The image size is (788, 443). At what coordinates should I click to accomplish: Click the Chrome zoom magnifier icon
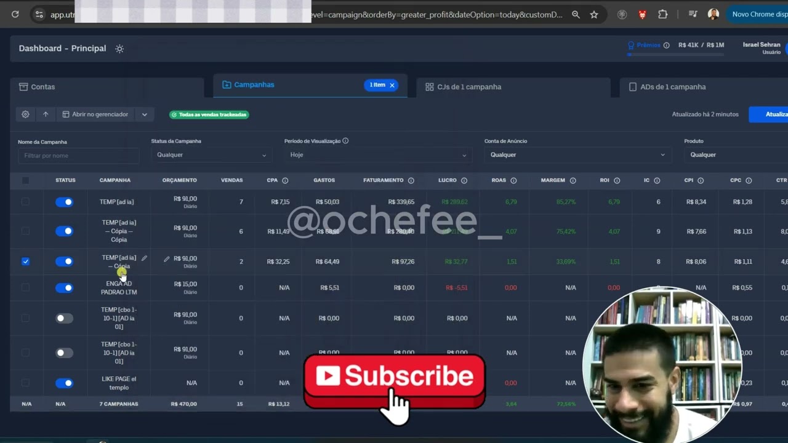tap(576, 14)
